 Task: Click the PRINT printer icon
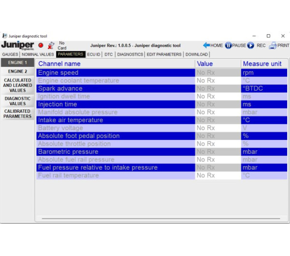(x=273, y=45)
